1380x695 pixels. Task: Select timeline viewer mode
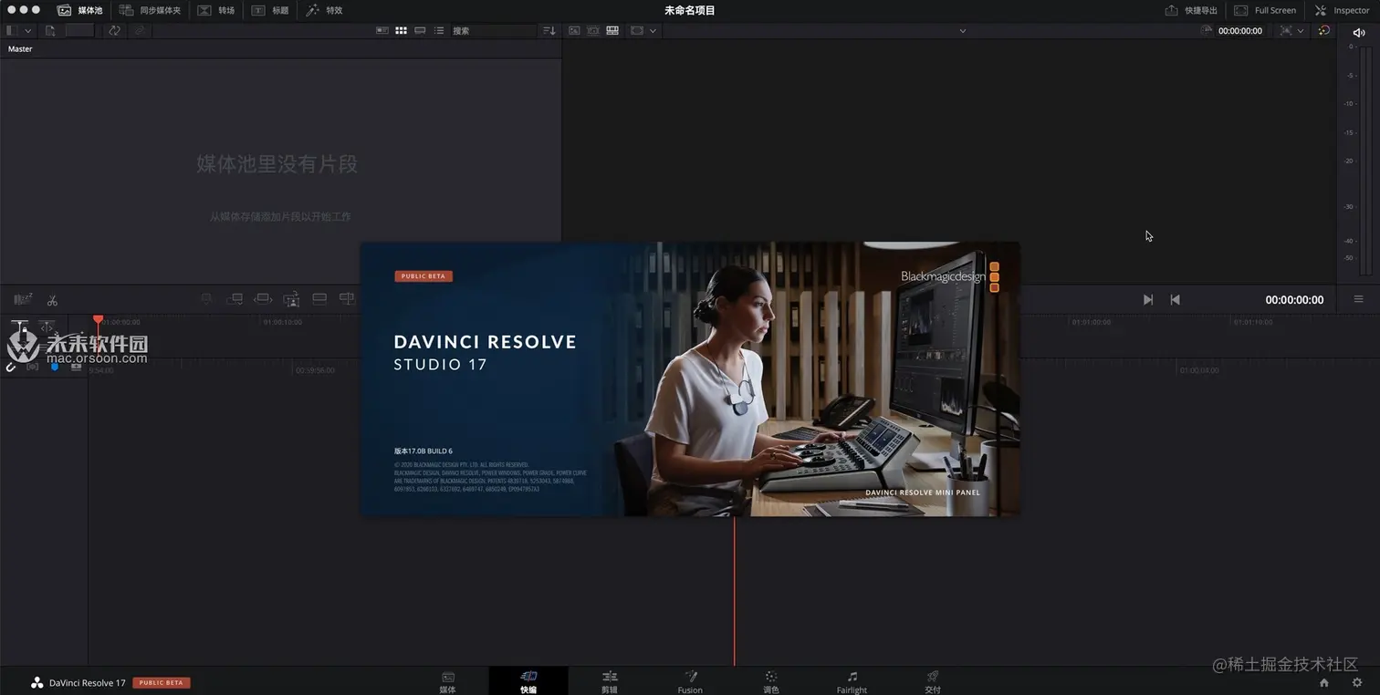tap(612, 30)
